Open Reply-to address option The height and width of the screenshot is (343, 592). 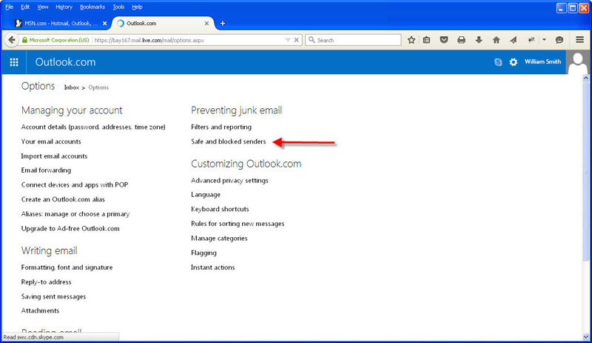[x=46, y=282]
